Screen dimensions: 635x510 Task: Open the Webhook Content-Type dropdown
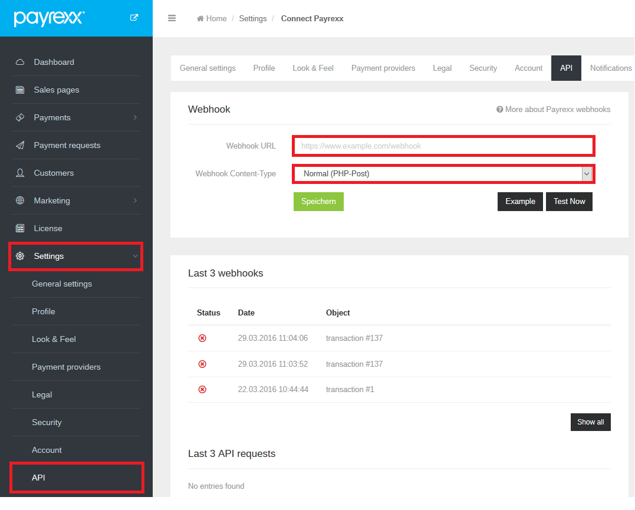coord(443,173)
